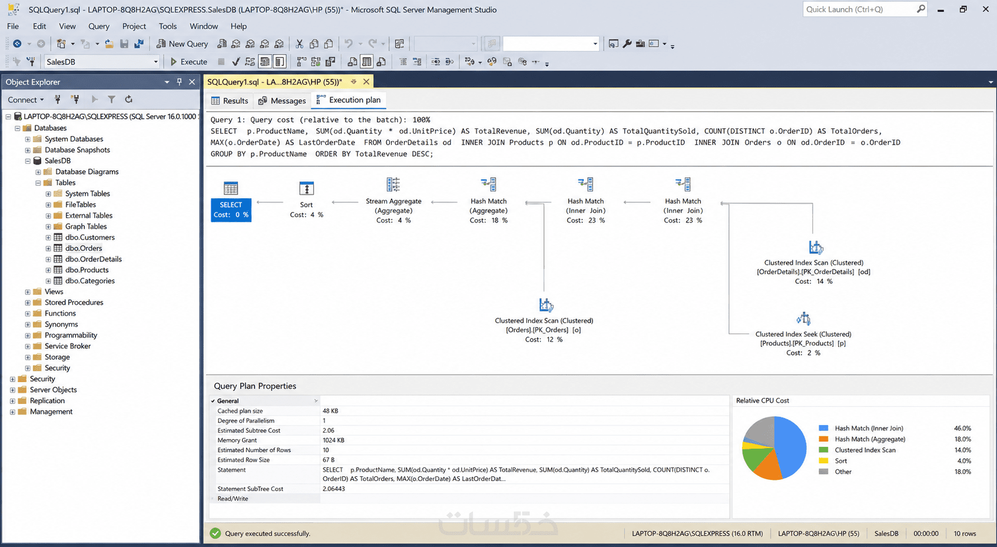Click the Filter funnel icon in Object Explorer
Screen dimensions: 997x547
111,100
